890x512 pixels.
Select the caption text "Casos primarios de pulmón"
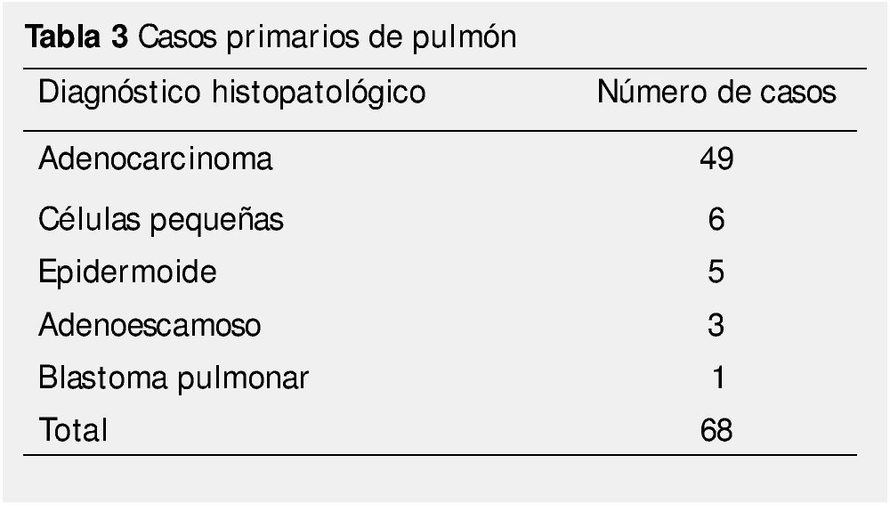pyautogui.click(x=328, y=38)
